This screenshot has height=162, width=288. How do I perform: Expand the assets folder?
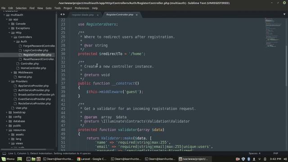9,135
